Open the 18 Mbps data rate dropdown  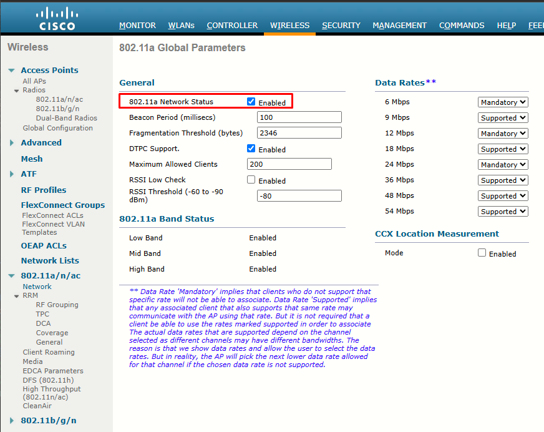coord(503,149)
